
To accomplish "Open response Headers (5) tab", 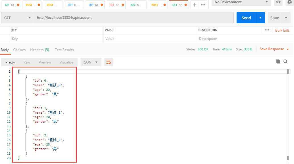I will click(x=40, y=50).
